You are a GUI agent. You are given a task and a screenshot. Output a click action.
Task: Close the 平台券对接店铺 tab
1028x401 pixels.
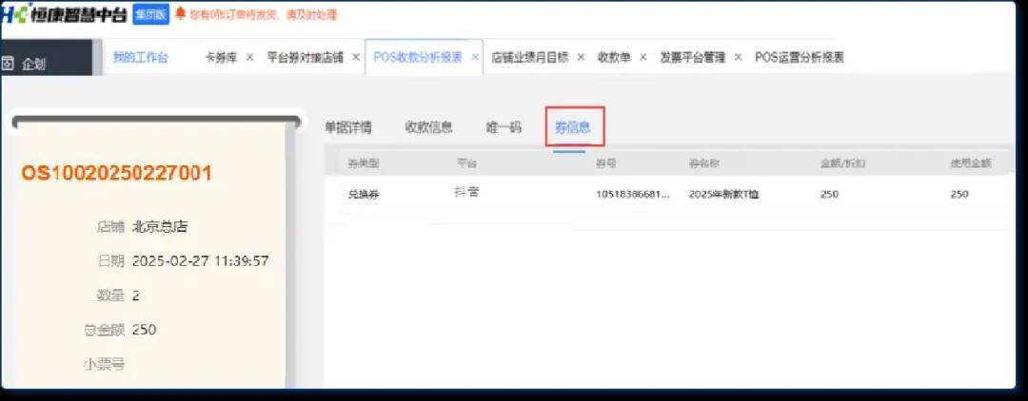(356, 57)
